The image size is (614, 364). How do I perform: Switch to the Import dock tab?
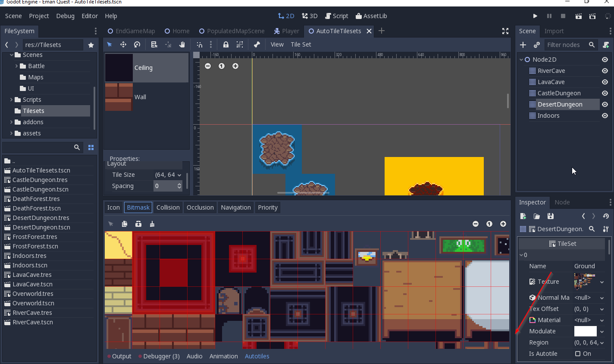pos(554,31)
